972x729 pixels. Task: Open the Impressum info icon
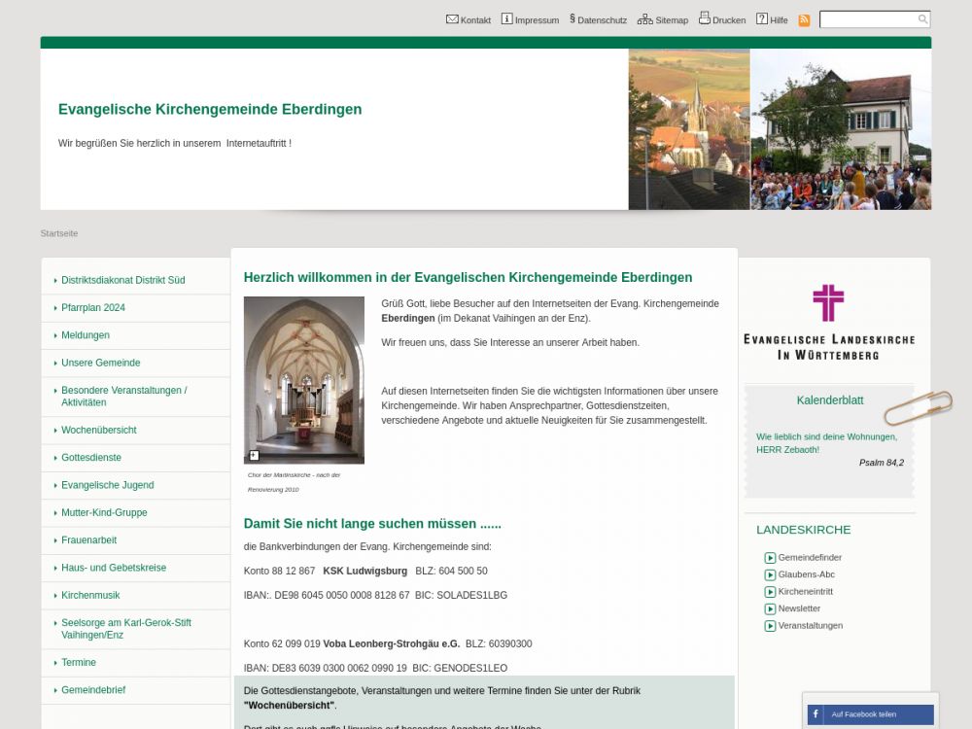[x=506, y=19]
